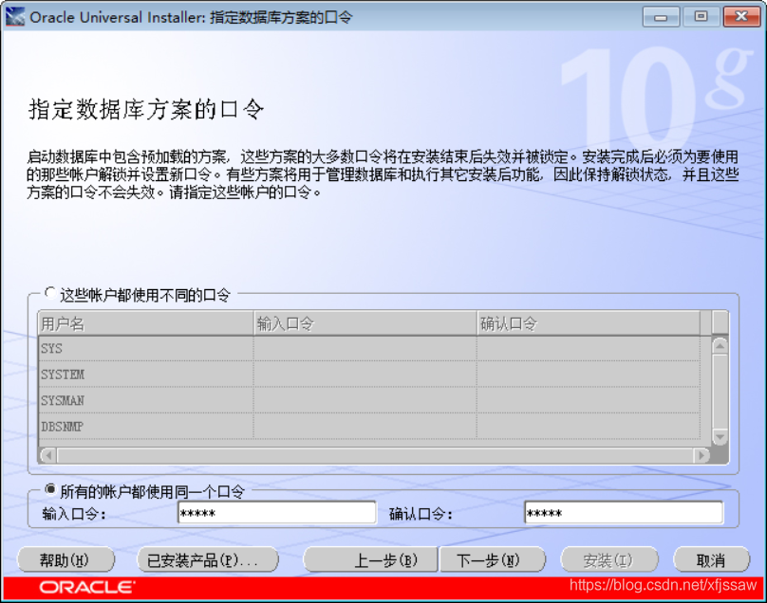Select the SYSMAN user row
Image resolution: width=767 pixels, height=603 pixels.
click(x=369, y=400)
